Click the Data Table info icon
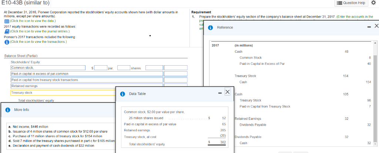 [123, 94]
